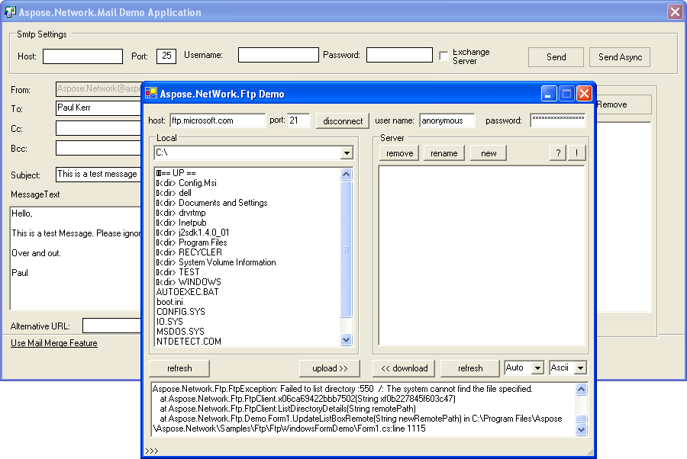Click the folder icon beside Program Files
The width and height of the screenshot is (687, 459).
tap(158, 242)
